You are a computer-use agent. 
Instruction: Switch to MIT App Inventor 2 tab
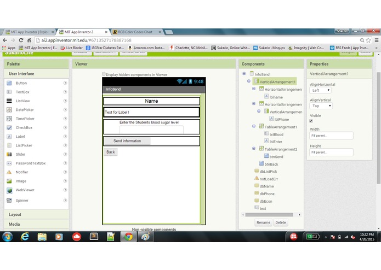83,32
